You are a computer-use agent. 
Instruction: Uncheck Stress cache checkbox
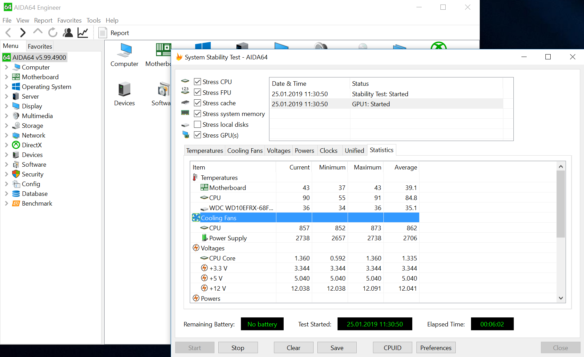coord(197,103)
